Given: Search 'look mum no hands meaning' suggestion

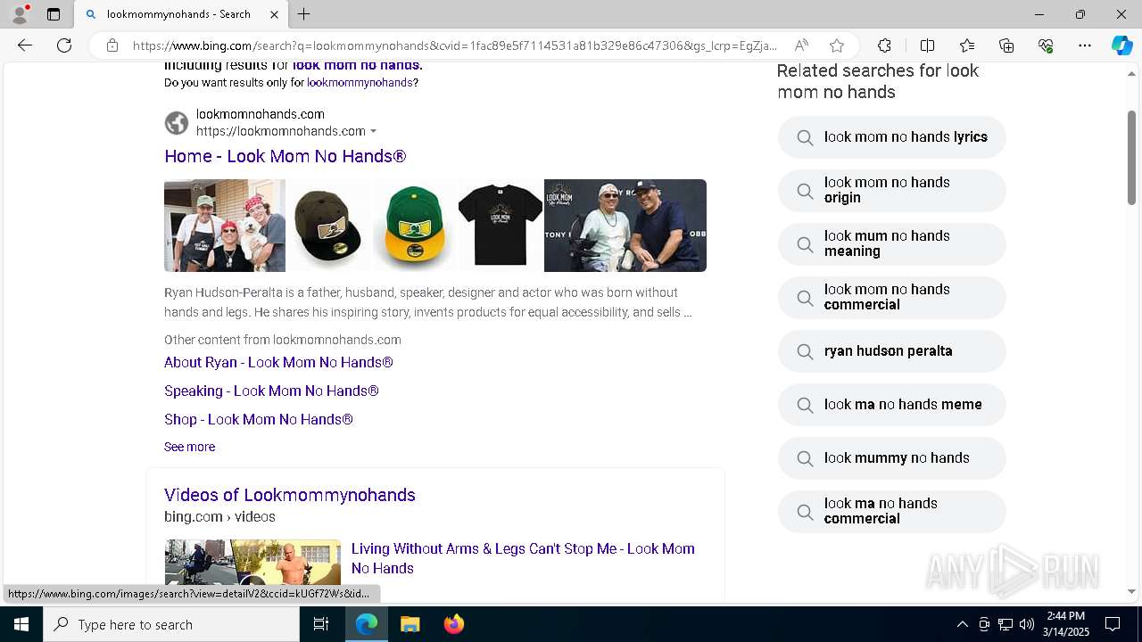Looking at the screenshot, I should point(892,244).
